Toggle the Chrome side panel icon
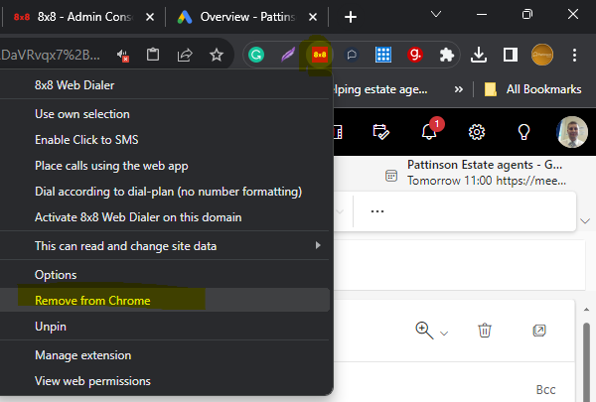This screenshot has width=596, height=402. pyautogui.click(x=511, y=55)
